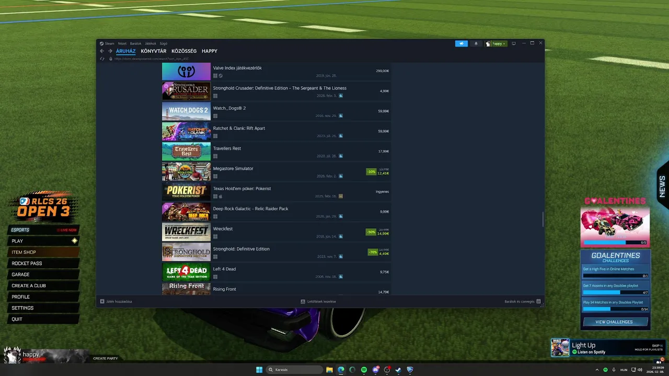Open the Nézet menu
The image size is (669, 376).
coord(122,44)
